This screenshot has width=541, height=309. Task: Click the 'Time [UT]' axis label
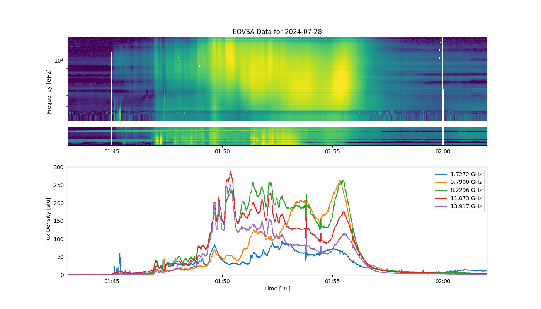(277, 289)
